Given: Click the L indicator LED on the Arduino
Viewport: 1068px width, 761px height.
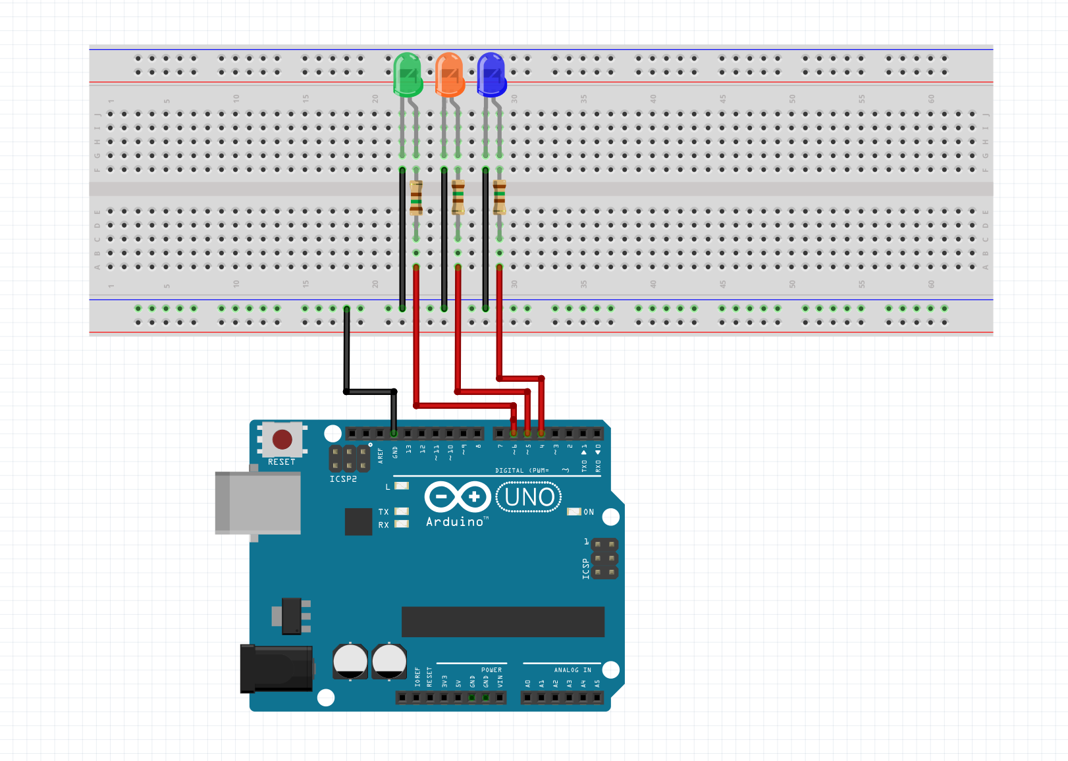Looking at the screenshot, I should pyautogui.click(x=402, y=486).
